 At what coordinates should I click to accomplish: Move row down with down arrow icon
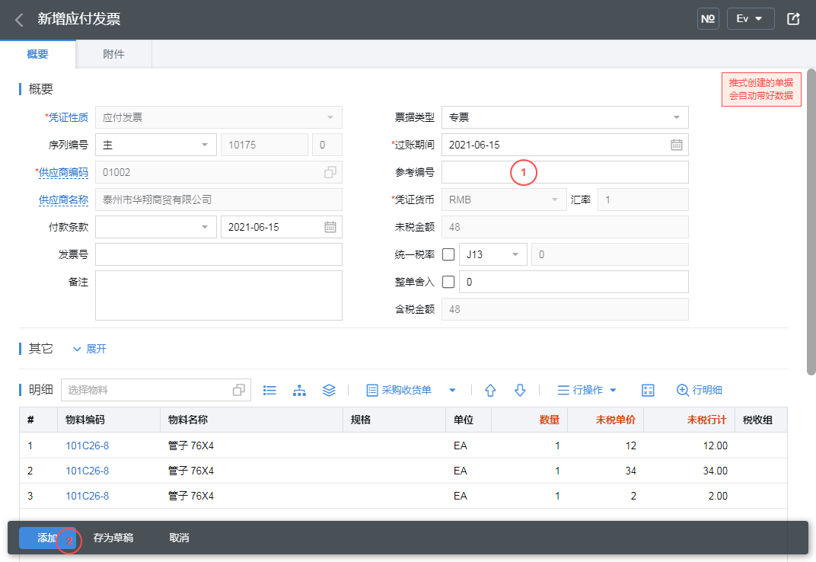coord(520,390)
